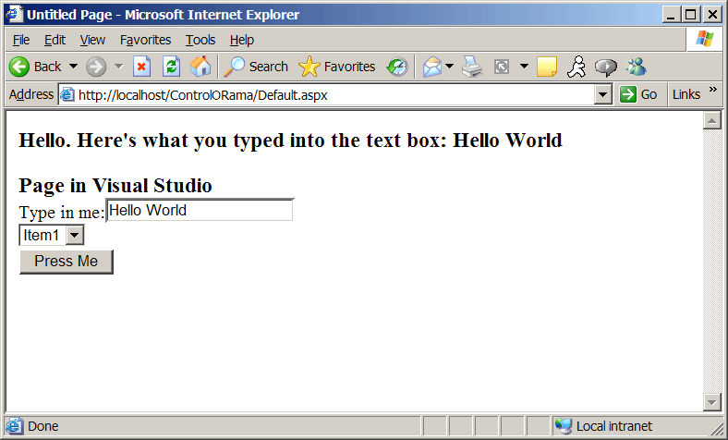Refresh the current page
Screen dimensions: 728x440
[x=171, y=67]
